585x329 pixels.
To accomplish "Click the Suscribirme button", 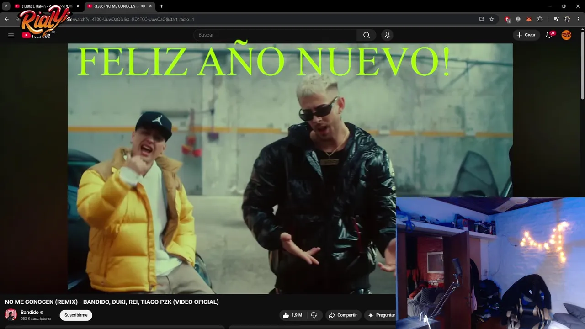I will 76,315.
